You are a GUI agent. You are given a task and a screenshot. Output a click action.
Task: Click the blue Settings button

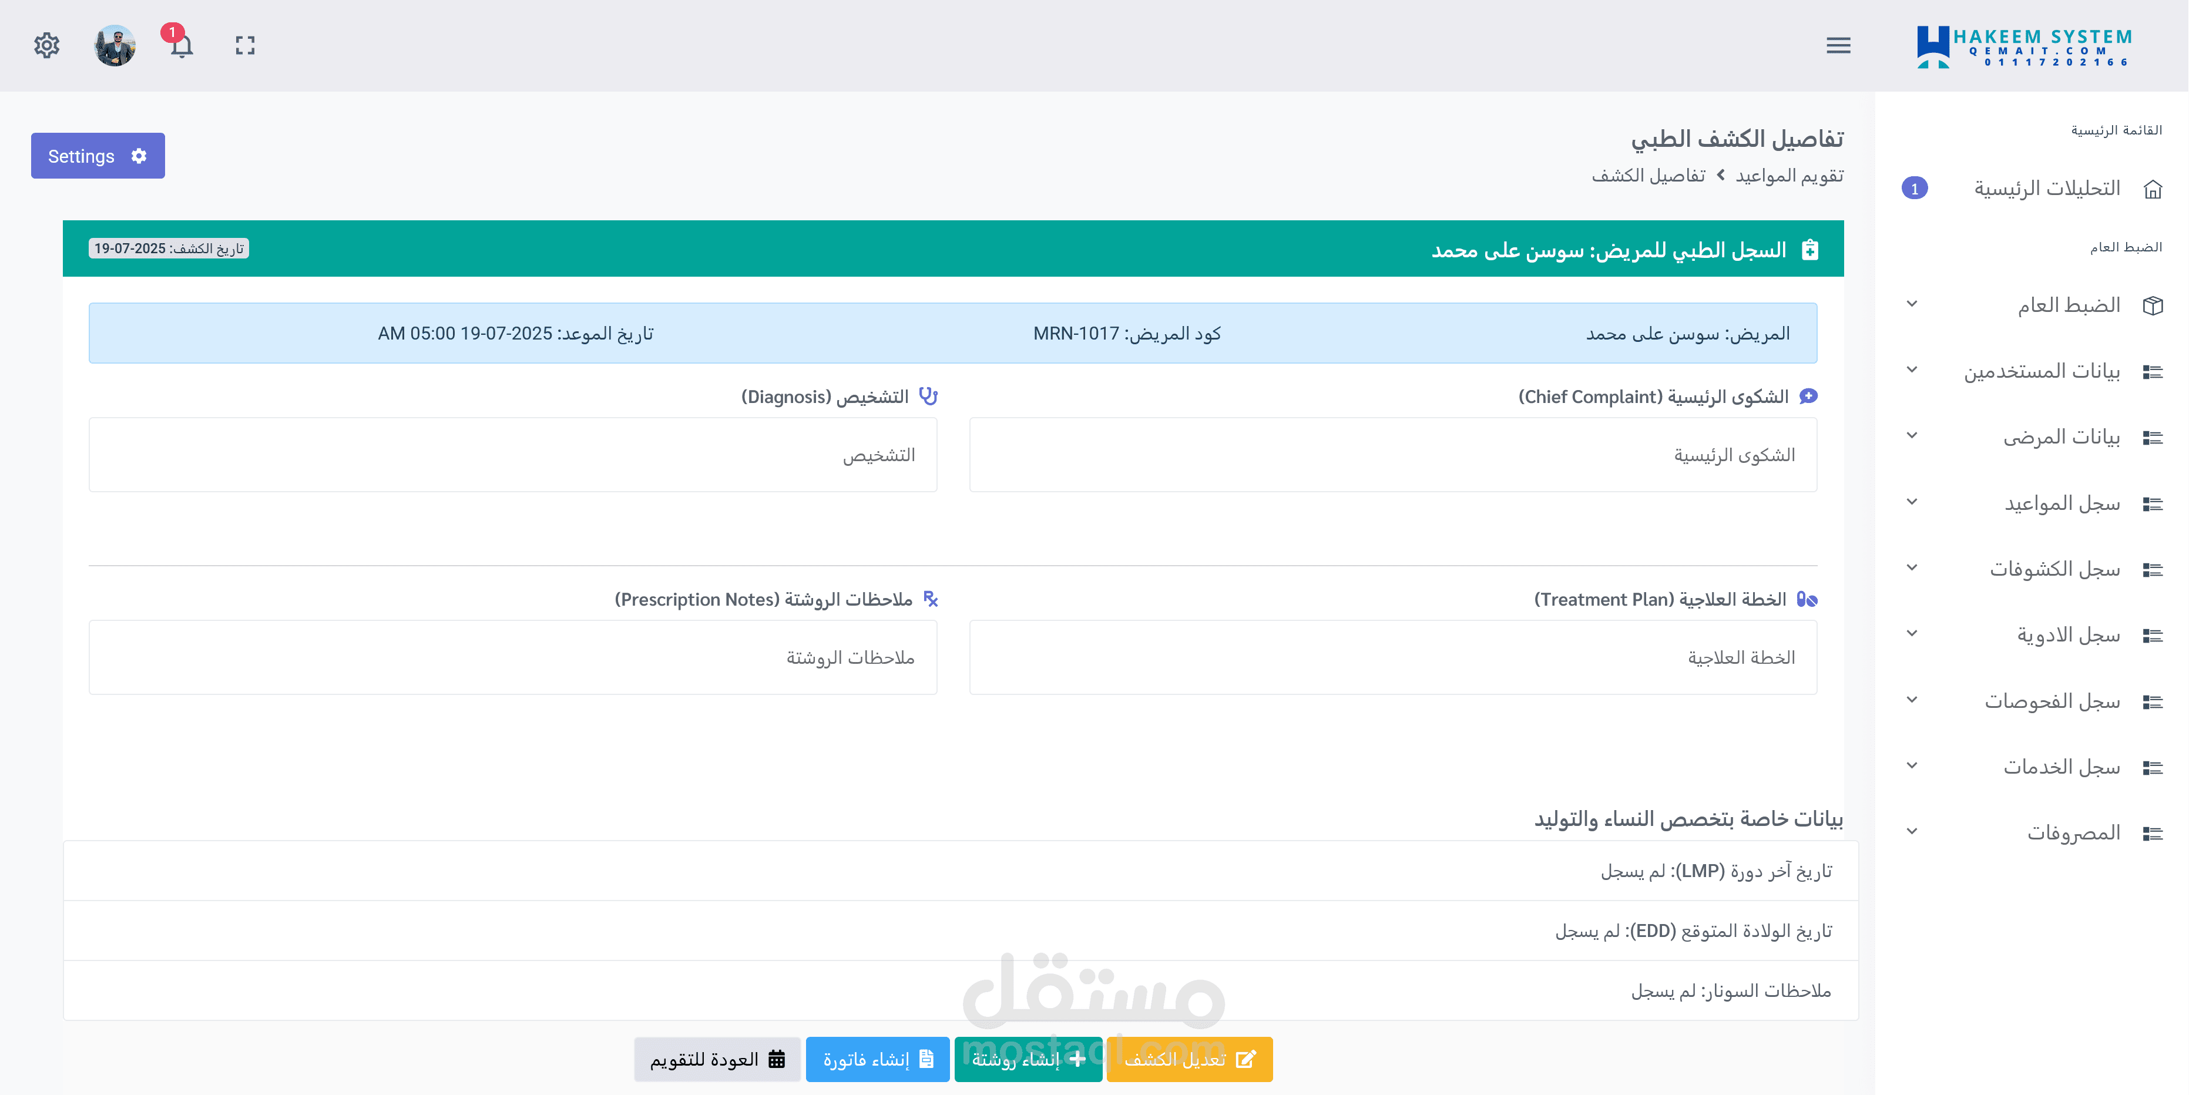click(x=98, y=156)
